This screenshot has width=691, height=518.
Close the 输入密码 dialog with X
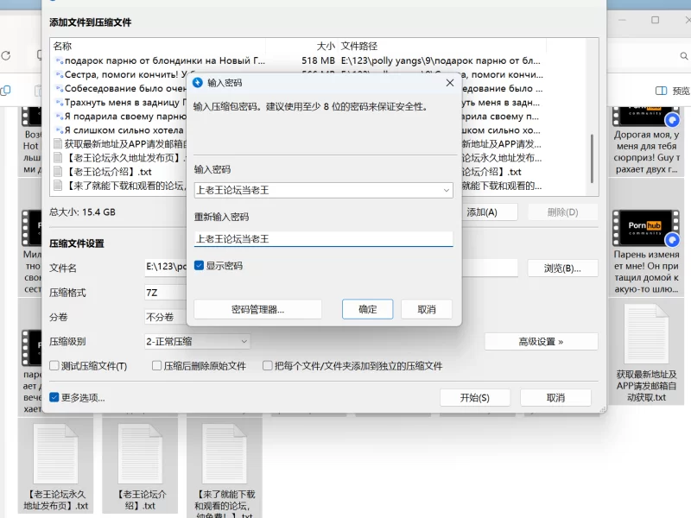449,83
